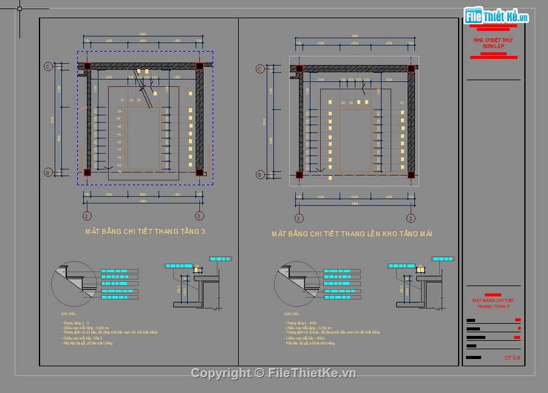
Task: Select the stairwell void rectangle in right plan
Action: (355, 141)
